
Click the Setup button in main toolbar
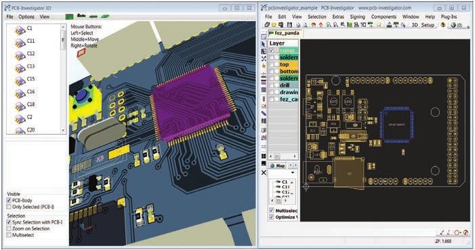pyautogui.click(x=428, y=25)
